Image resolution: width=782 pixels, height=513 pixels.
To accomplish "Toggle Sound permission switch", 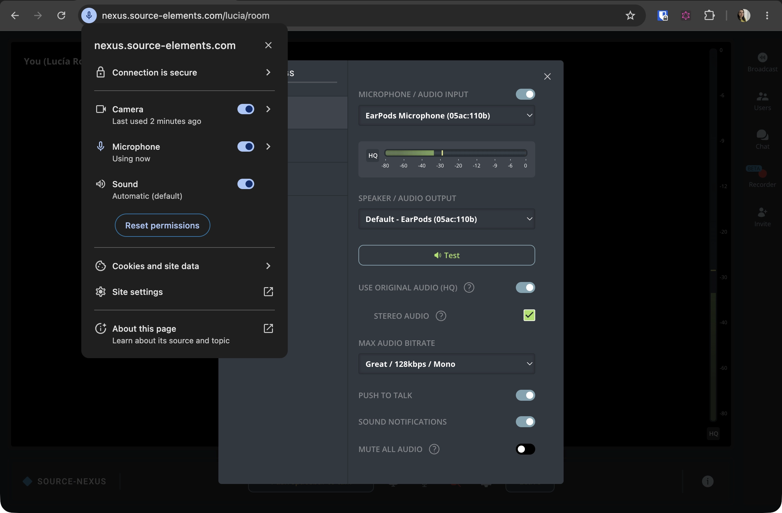I will pos(246,184).
